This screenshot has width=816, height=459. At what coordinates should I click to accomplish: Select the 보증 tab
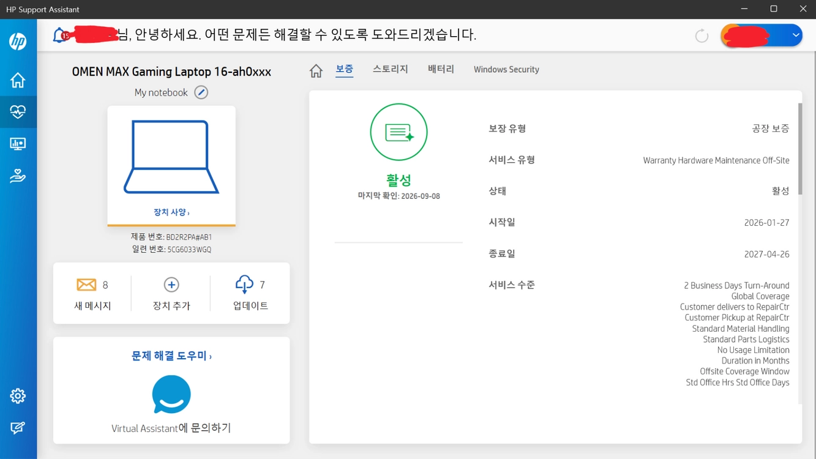tap(344, 70)
